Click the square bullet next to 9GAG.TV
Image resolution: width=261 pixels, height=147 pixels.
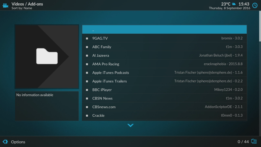(x=87, y=39)
